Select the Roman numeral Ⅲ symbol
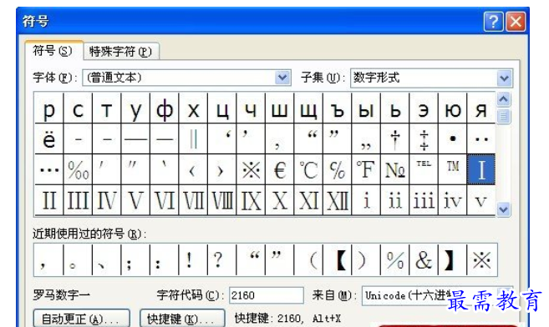 click(x=78, y=200)
